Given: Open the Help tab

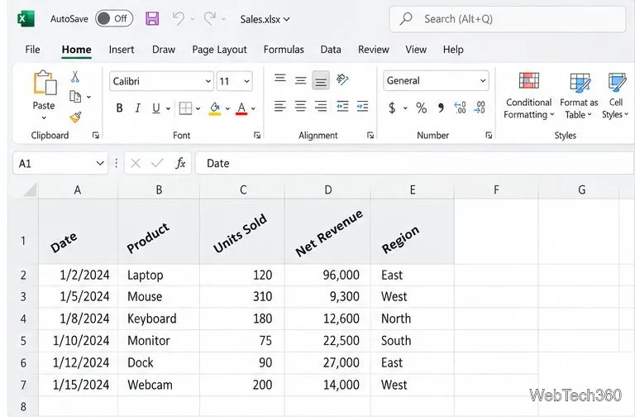Looking at the screenshot, I should coord(453,50).
